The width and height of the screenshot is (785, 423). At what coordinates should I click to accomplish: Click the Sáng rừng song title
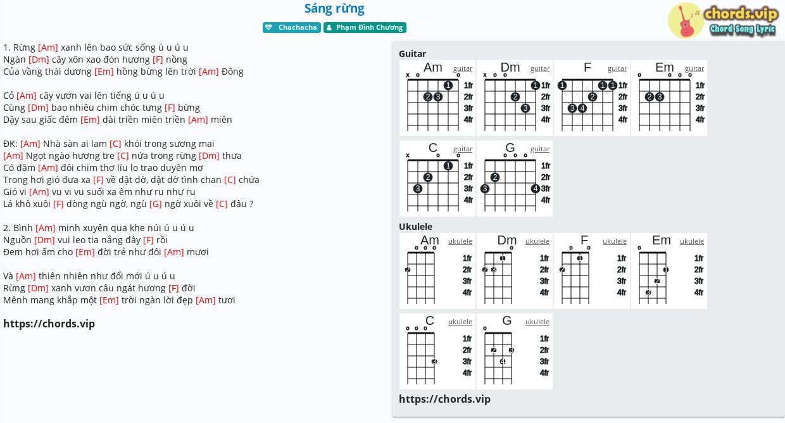[334, 8]
